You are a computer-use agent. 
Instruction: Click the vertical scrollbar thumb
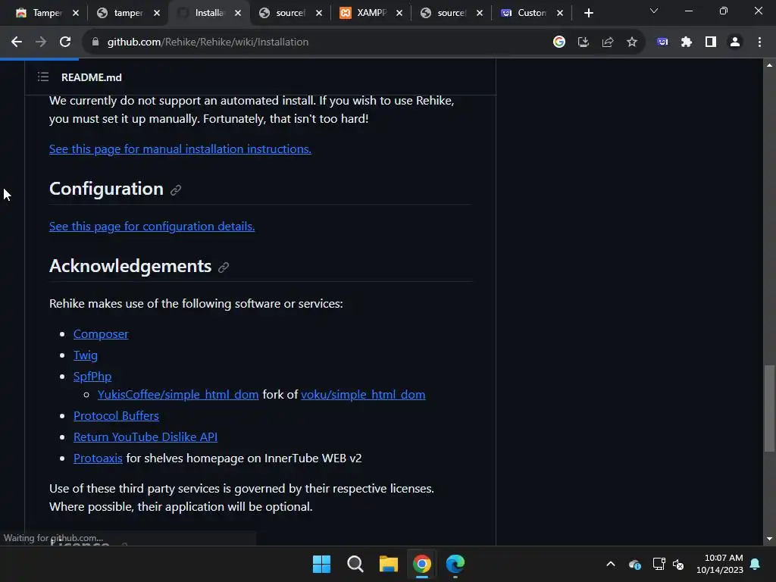coord(769,408)
